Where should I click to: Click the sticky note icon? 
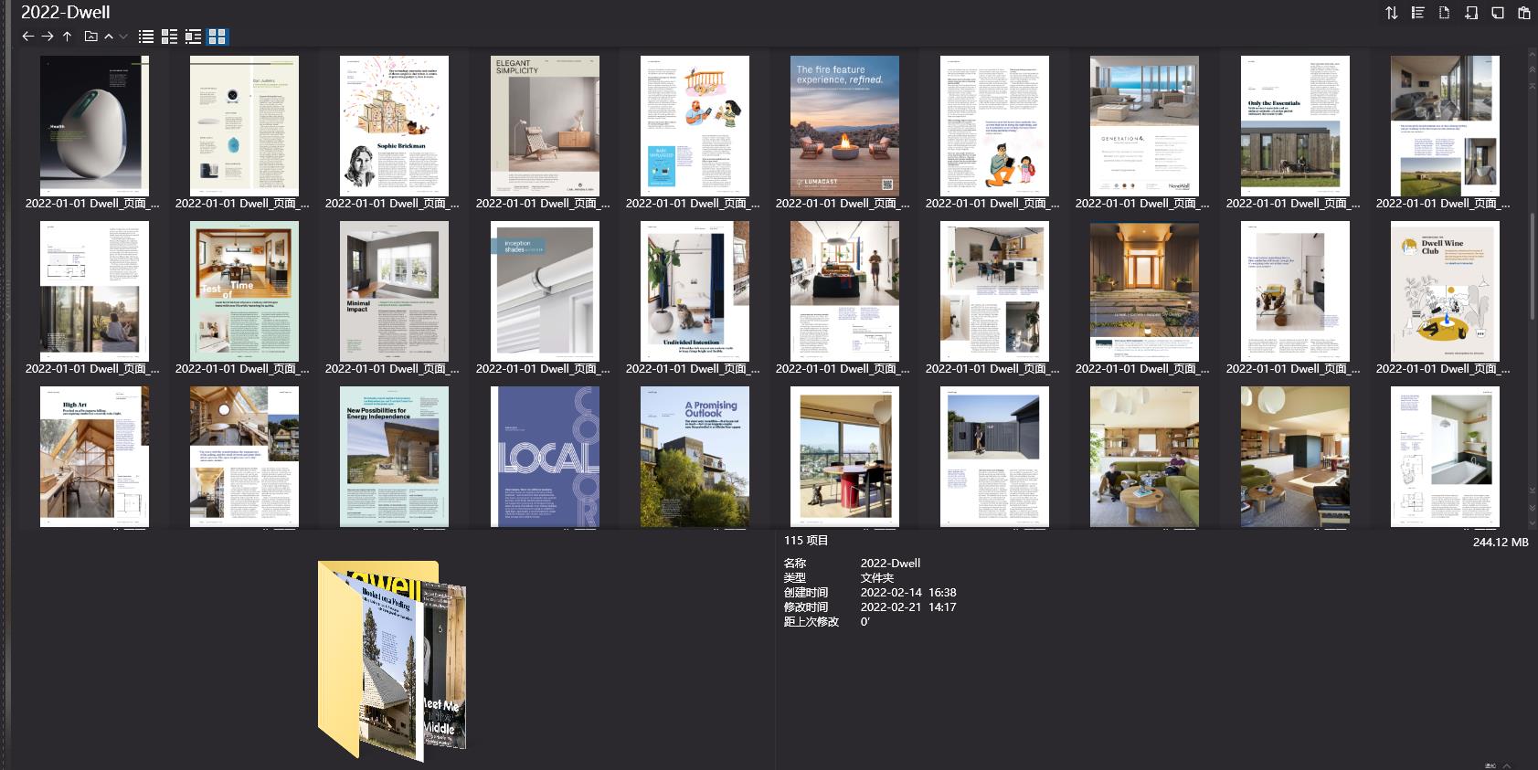click(1498, 13)
